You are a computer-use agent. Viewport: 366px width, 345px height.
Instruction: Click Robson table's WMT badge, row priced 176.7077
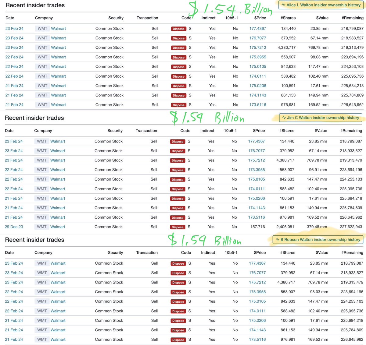(42, 273)
